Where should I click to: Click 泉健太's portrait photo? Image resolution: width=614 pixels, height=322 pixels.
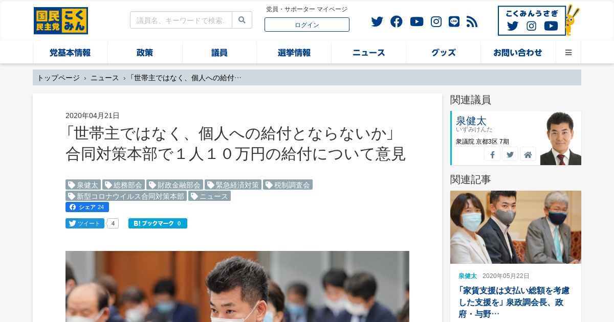(x=561, y=138)
